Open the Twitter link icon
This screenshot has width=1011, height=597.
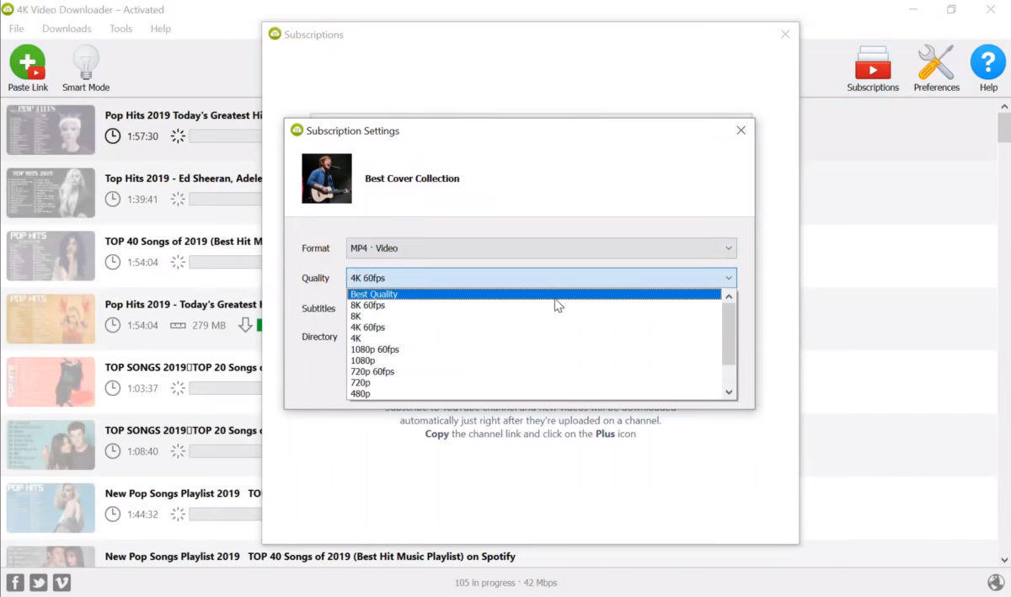point(38,582)
